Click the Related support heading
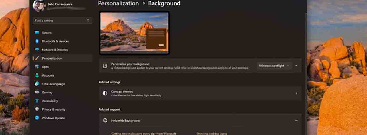 coord(110,109)
